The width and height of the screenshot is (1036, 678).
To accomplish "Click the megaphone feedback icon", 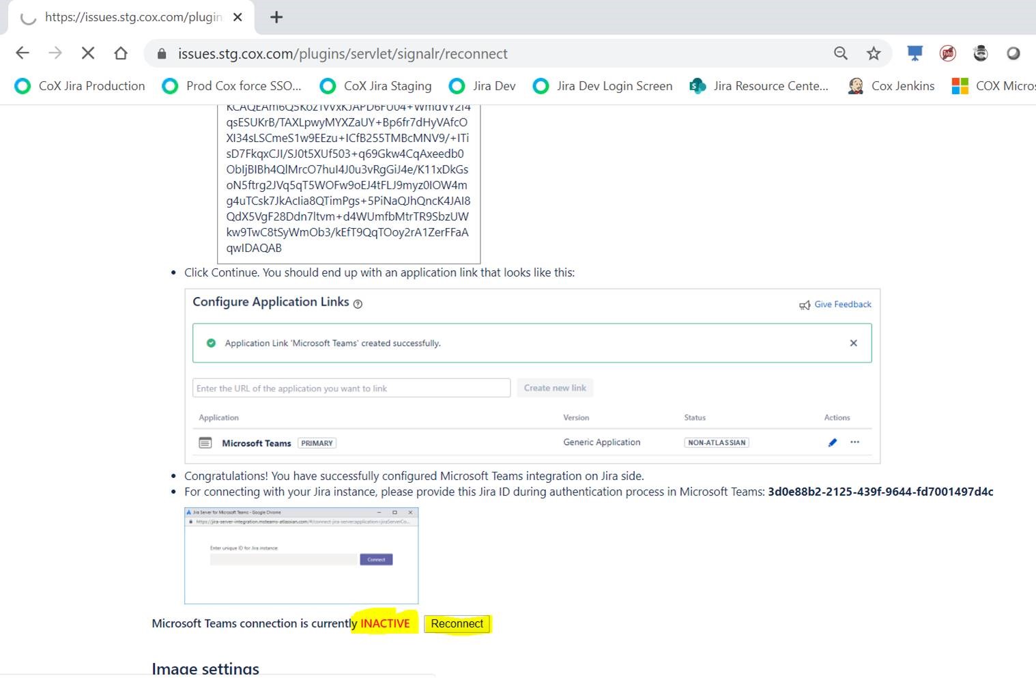I will pos(805,305).
